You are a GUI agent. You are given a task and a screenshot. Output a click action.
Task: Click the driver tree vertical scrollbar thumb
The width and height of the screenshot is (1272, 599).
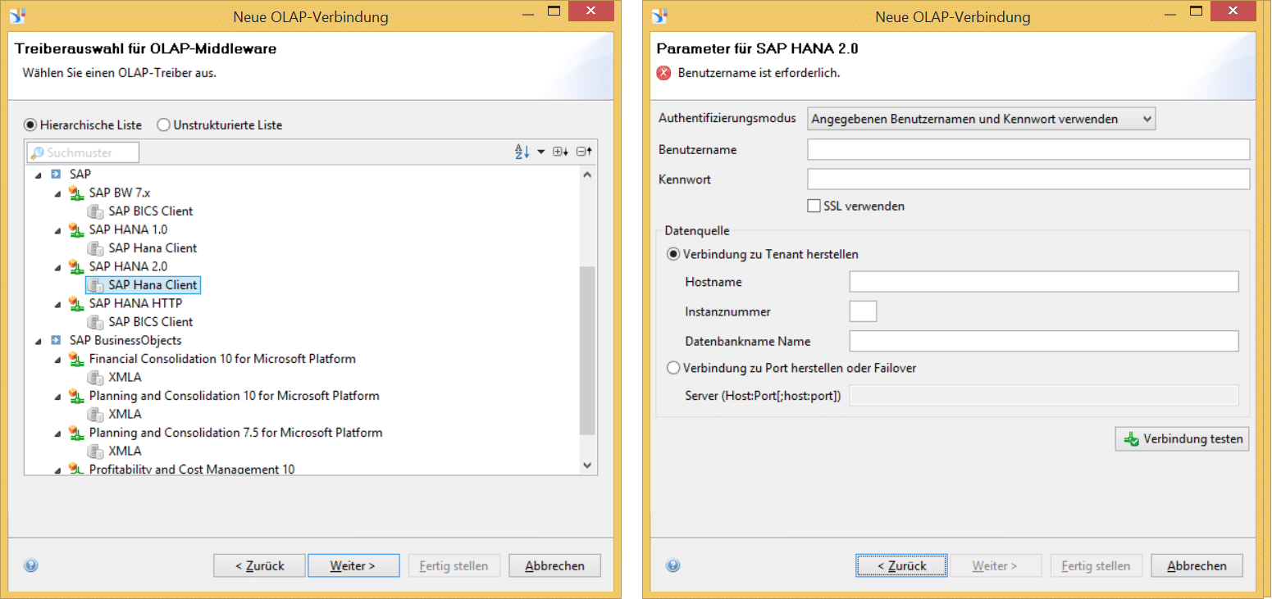click(587, 350)
